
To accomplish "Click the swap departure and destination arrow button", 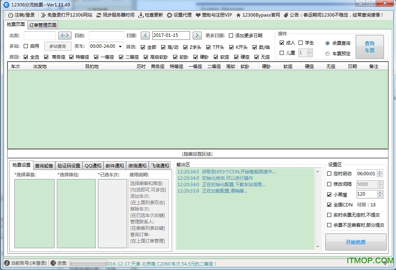I will pos(65,35).
